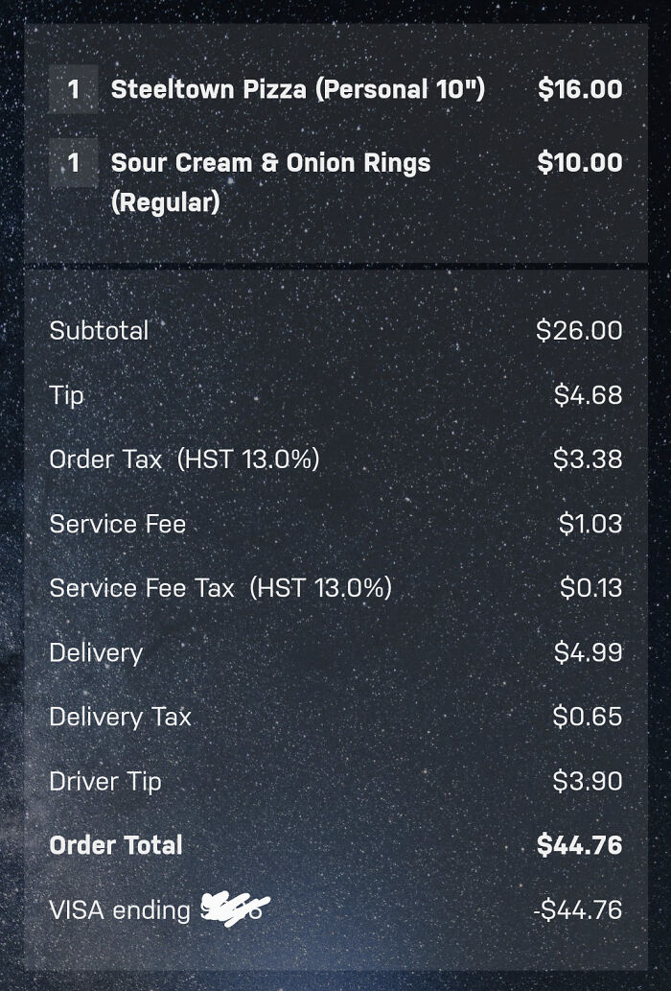Click the $10.00 onion rings price

click(x=580, y=162)
